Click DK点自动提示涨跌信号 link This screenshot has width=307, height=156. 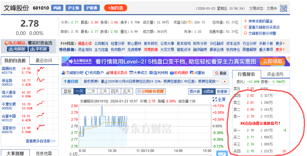pos(260,123)
